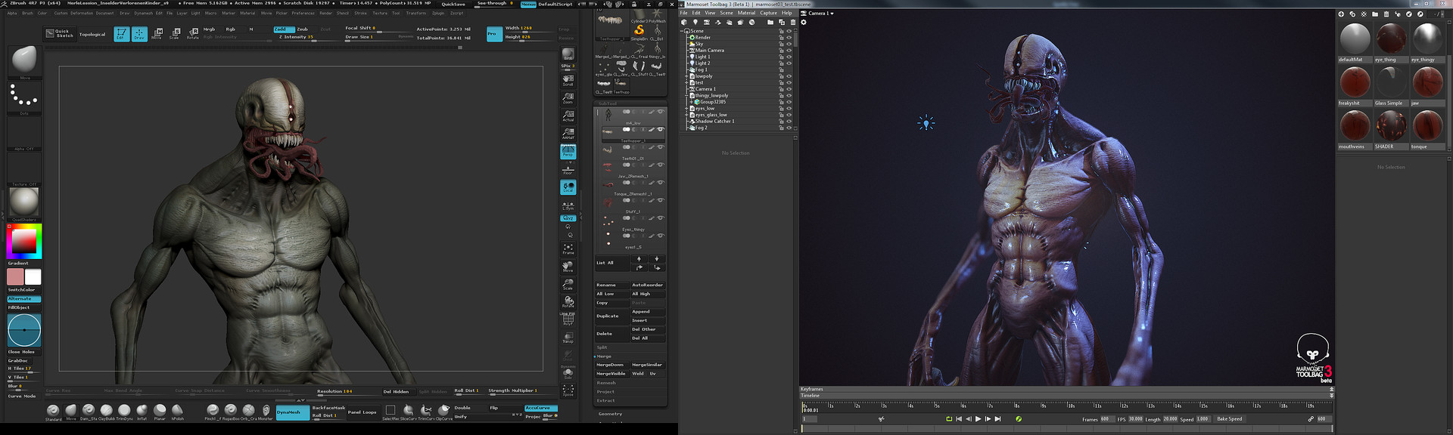Open the Material menu in Marmoset Toolbag

[746, 13]
